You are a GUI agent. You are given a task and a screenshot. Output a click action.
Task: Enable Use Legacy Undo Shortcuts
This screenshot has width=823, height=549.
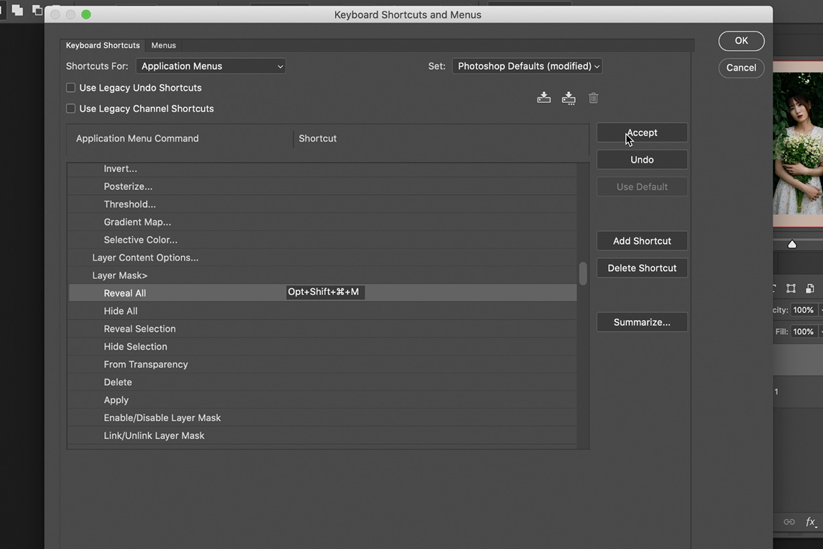(x=71, y=87)
